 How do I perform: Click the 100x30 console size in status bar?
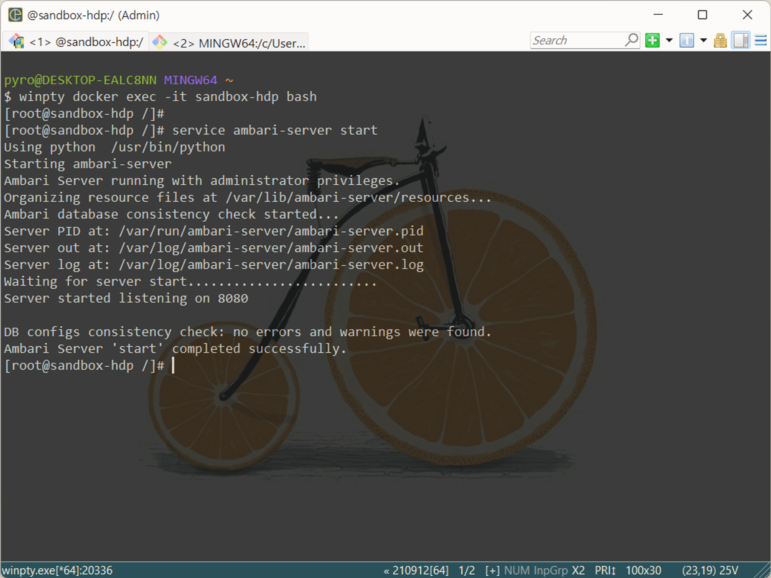643,570
